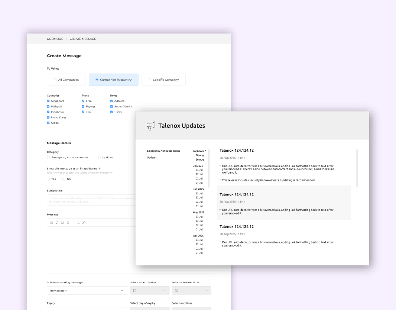396x310 pixels.
Task: Click the Create Message heading
Action: click(64, 56)
